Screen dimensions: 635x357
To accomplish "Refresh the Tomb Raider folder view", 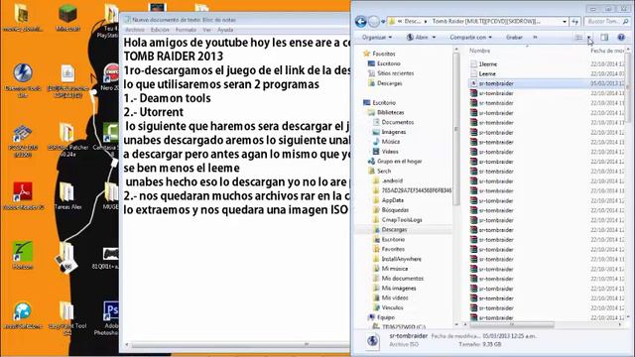I will tap(575, 22).
